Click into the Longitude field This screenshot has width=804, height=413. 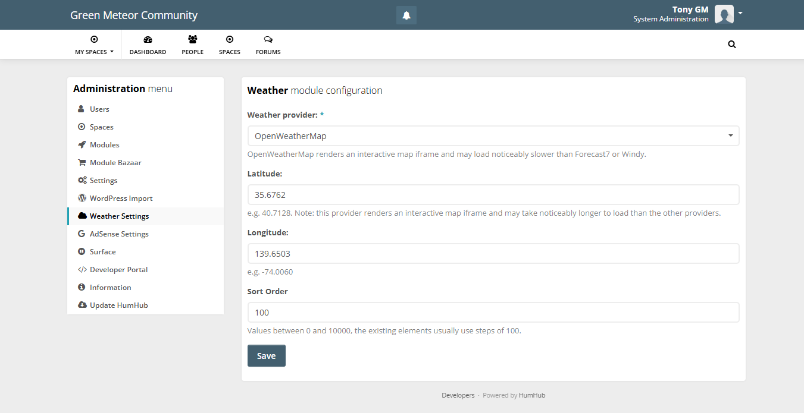[x=493, y=254]
